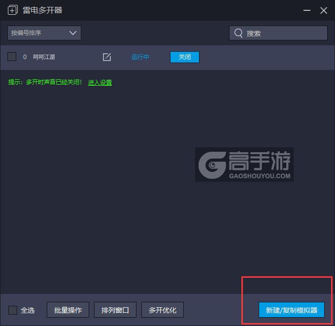Viewport: 335px width, 326px height.
Task: Tick the checkbox for emulator 0 呵呵江湖
Action: tap(12, 57)
